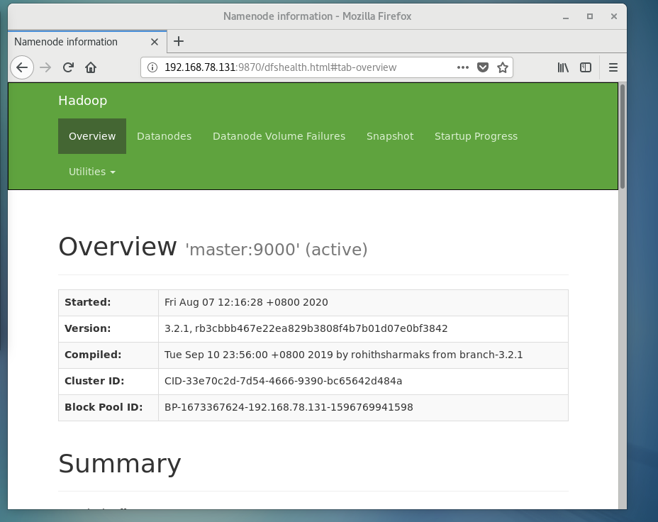This screenshot has width=658, height=522.
Task: Open the Utilities dropdown menu
Action: (91, 172)
